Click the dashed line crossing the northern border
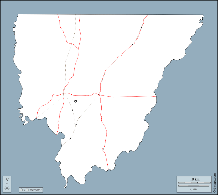Viewport: 218px width, 195px height. click(76, 16)
